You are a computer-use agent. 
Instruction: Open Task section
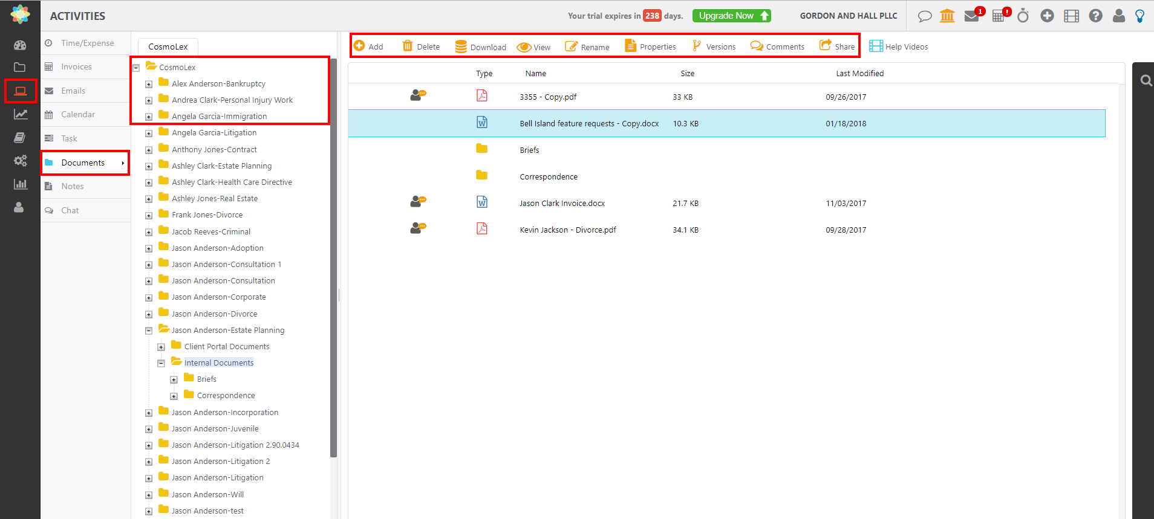pos(86,138)
